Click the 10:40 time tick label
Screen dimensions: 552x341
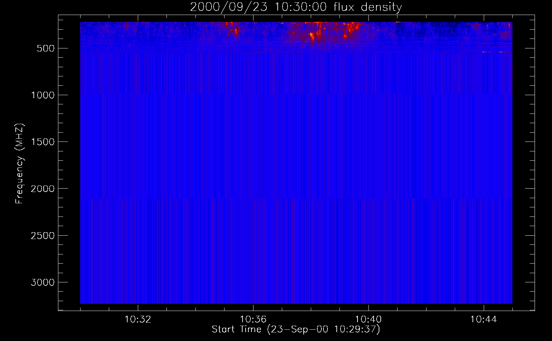coord(368,320)
